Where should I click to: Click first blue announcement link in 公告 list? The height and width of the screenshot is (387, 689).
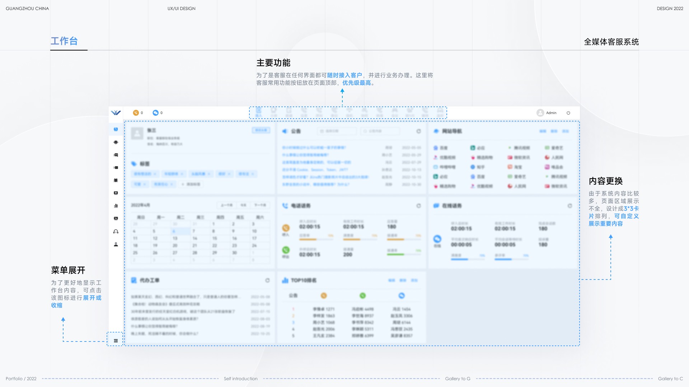(314, 148)
